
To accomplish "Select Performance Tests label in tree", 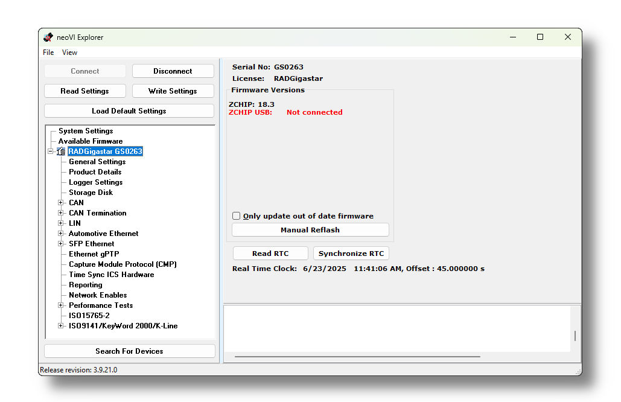I will (101, 305).
